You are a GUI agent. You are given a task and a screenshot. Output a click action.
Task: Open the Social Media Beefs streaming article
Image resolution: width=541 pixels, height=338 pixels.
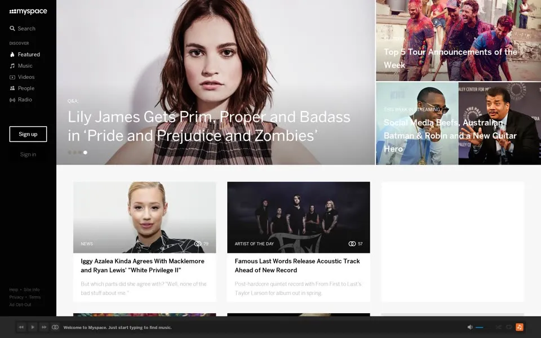450,136
